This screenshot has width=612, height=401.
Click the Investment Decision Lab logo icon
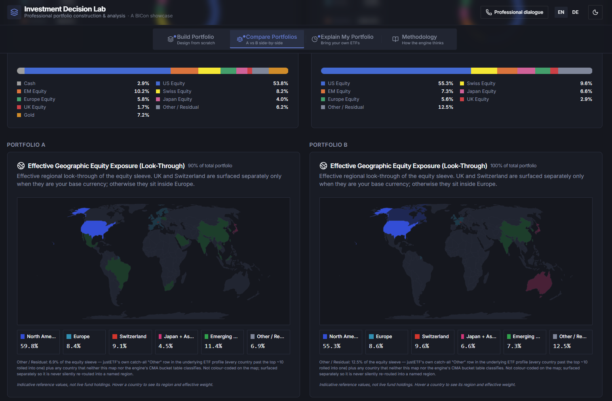14,12
